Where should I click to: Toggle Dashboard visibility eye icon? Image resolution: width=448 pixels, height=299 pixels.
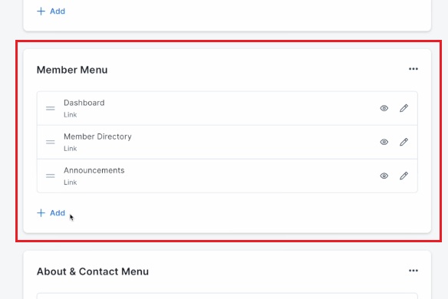(x=384, y=108)
